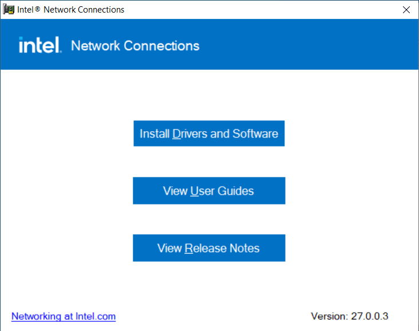Click blank white area above install button

click(209, 94)
